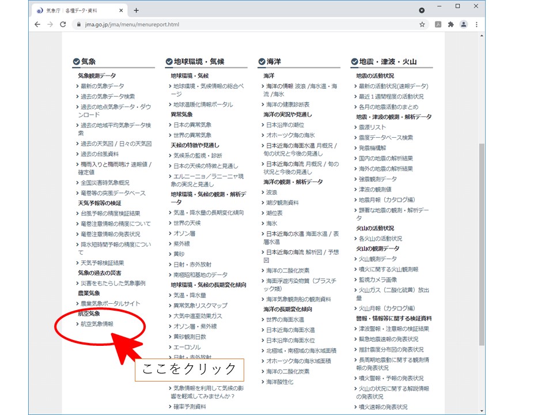The height and width of the screenshot is (415, 553).
Task: Open 南極昭和基地のデータ link
Action: click(x=200, y=275)
